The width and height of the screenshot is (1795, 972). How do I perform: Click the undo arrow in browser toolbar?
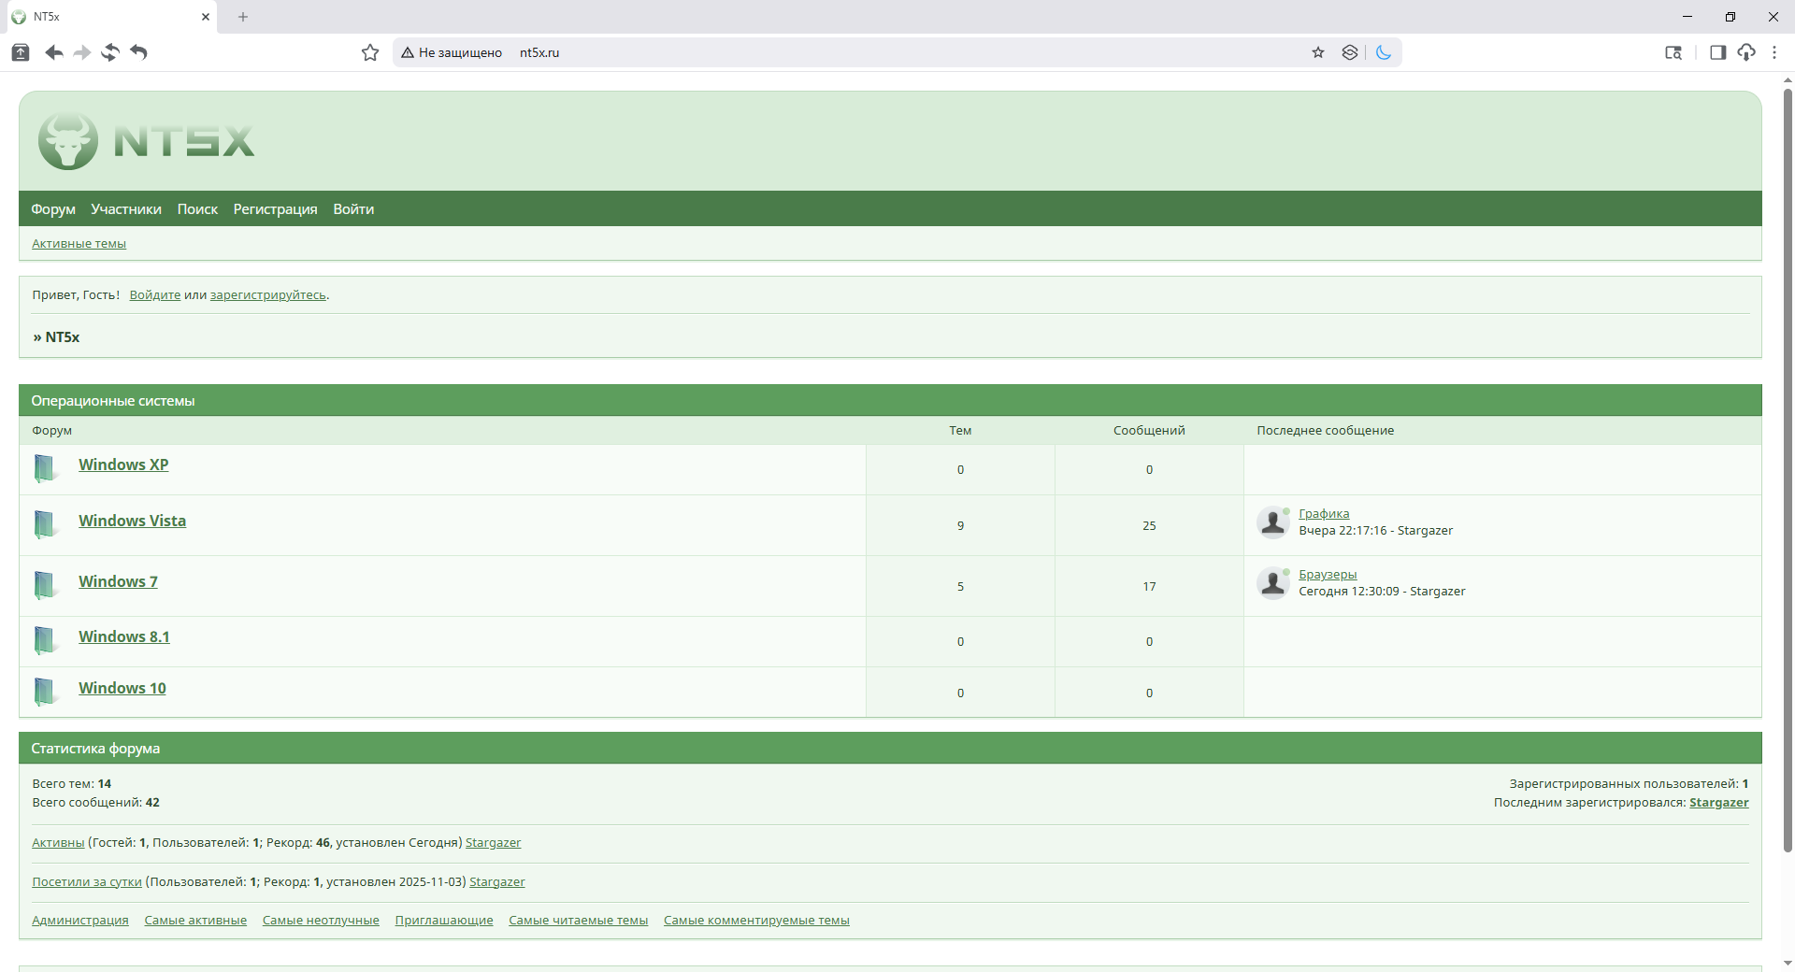pos(139,52)
